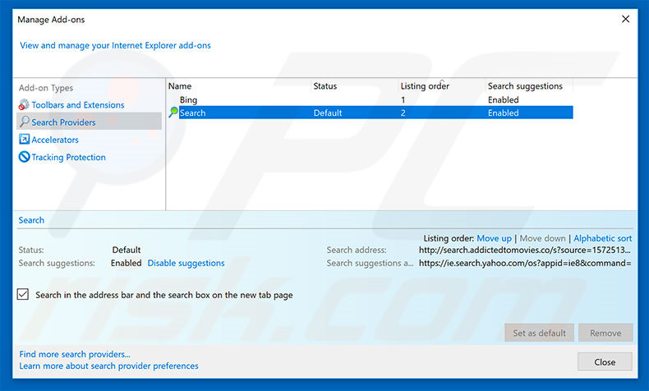Click the greyed Move down link
Image resolution: width=649 pixels, height=391 pixels.
coord(542,238)
